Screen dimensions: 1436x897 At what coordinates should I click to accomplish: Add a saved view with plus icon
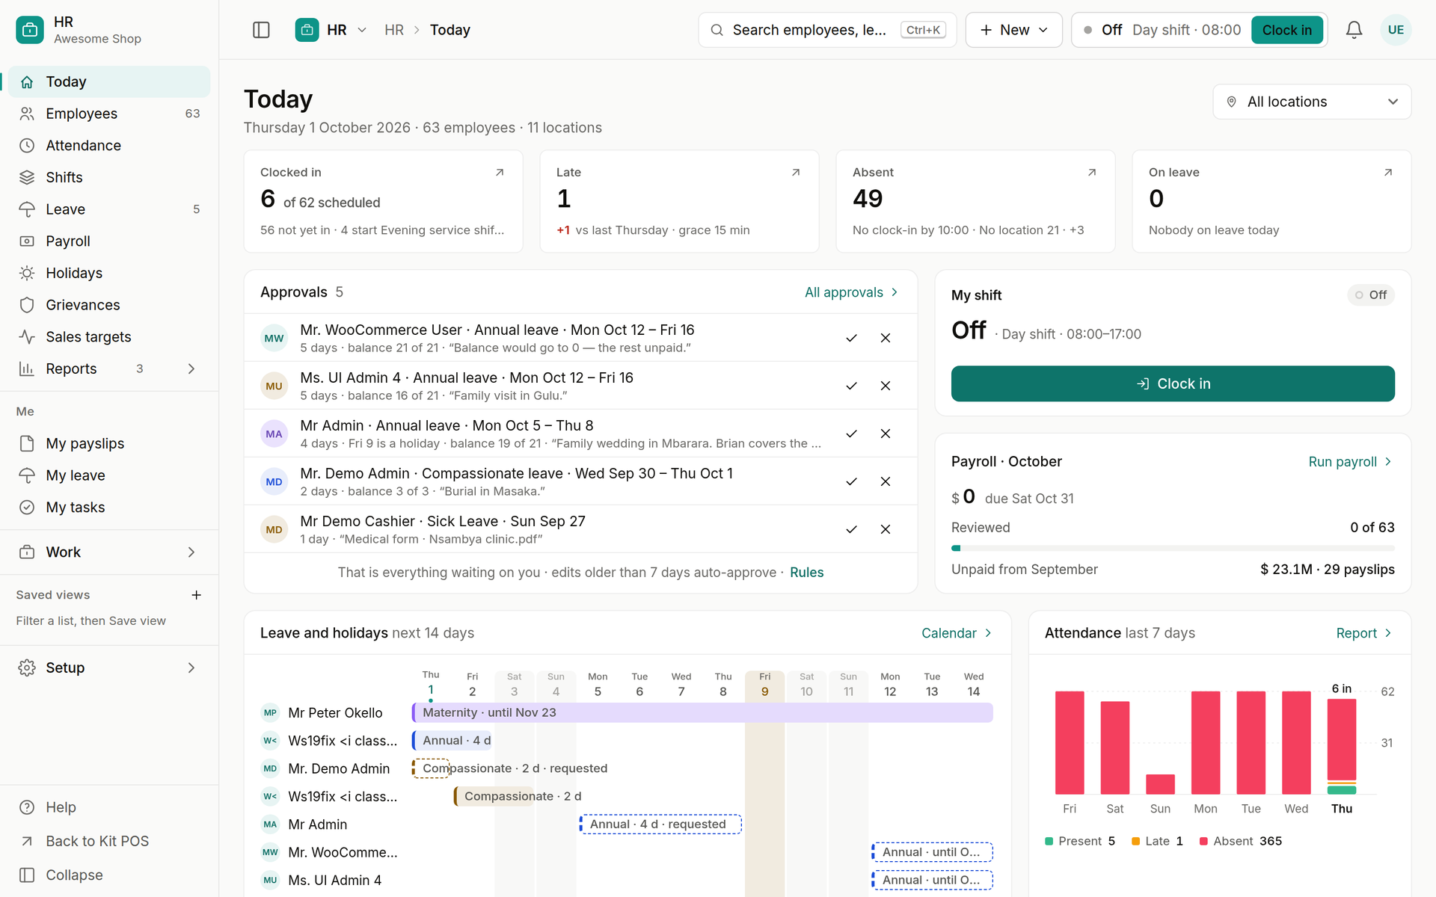point(196,595)
